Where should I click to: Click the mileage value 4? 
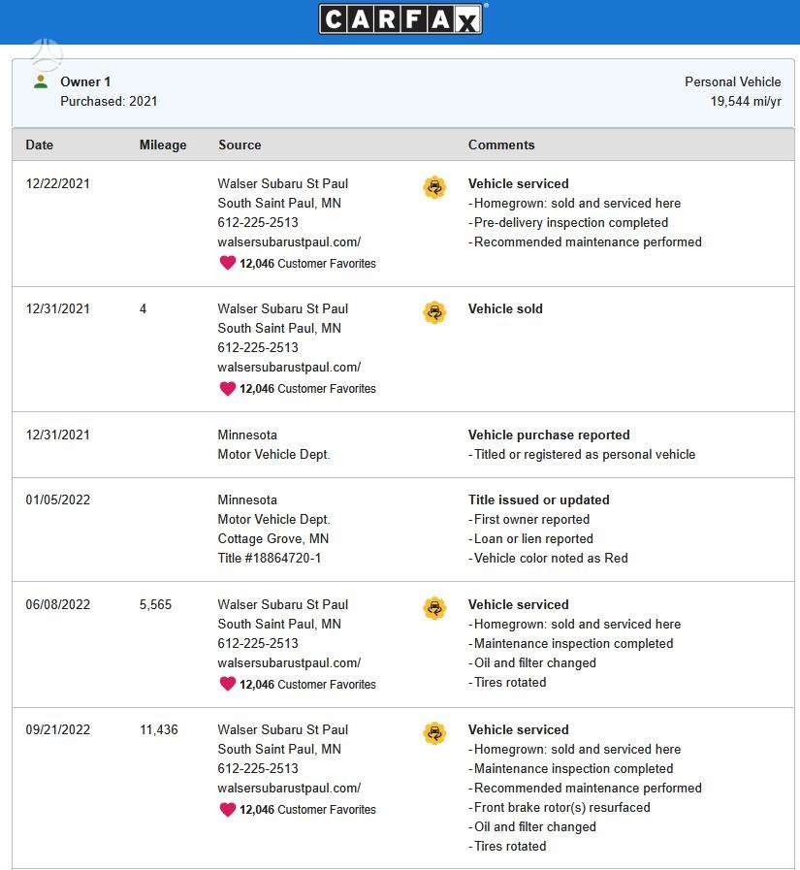pos(144,309)
